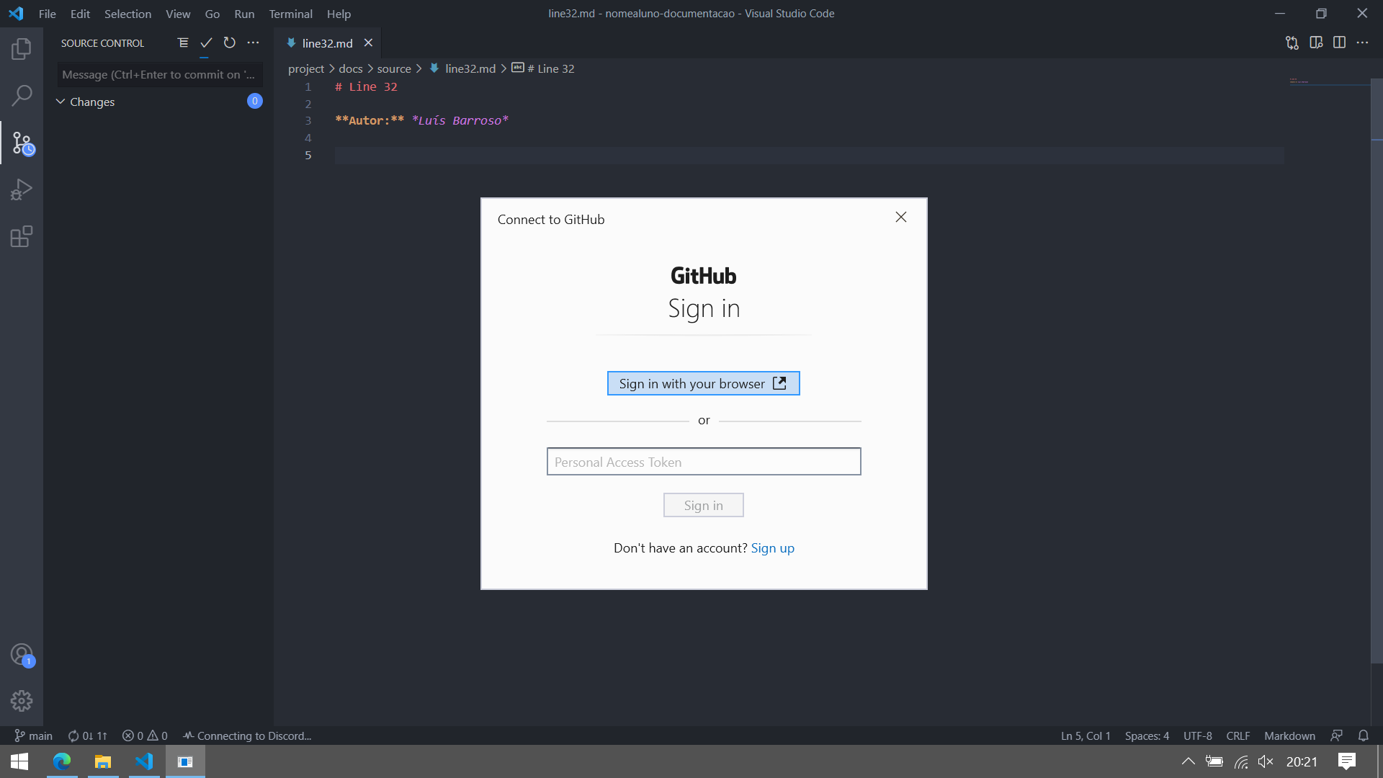This screenshot has height=778, width=1383.
Task: Toggle view as tree in Source Control
Action: pyautogui.click(x=183, y=43)
